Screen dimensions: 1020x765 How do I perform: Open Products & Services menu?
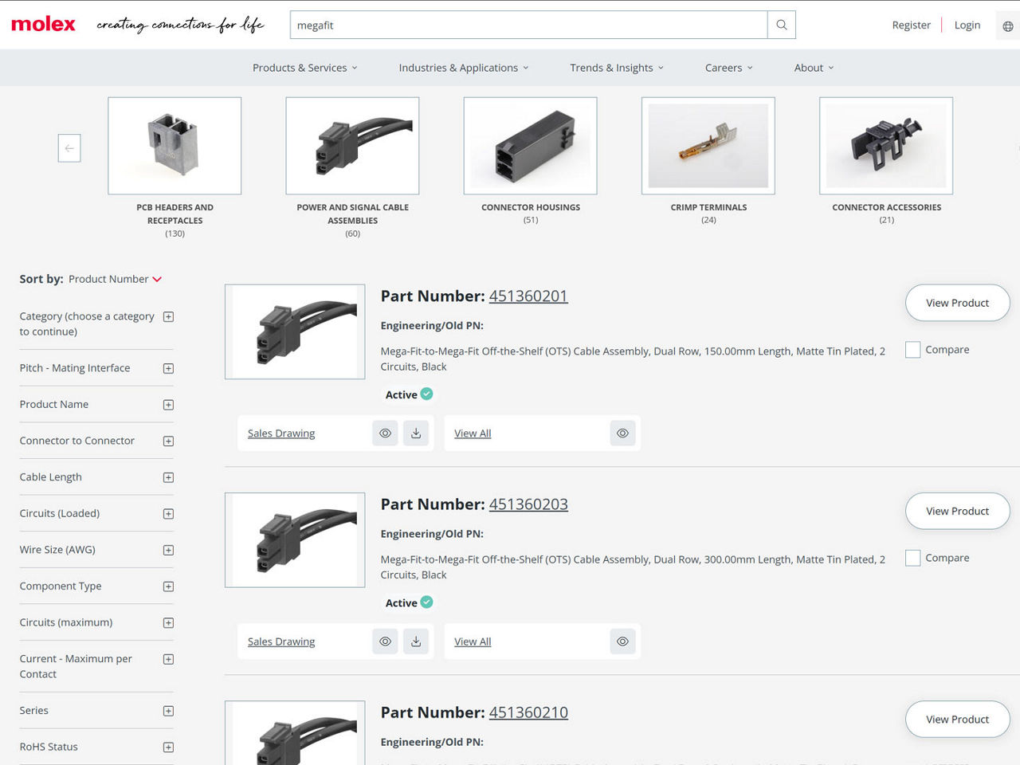pyautogui.click(x=305, y=68)
